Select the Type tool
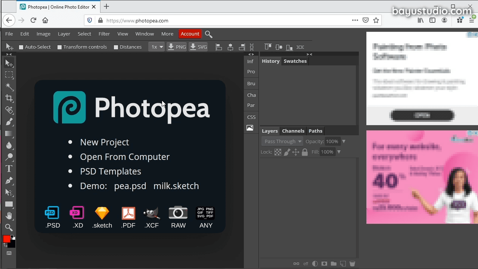 tap(9, 168)
